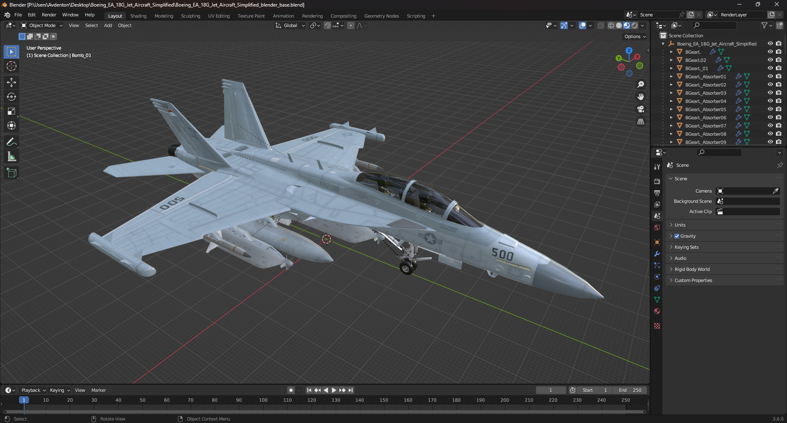The width and height of the screenshot is (787, 423).
Task: Open the viewport Add menu
Action: [x=108, y=25]
